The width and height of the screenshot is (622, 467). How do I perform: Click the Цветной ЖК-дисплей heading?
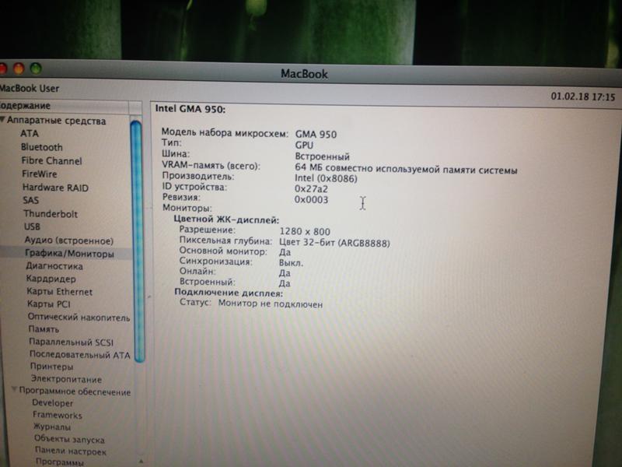pos(226,219)
